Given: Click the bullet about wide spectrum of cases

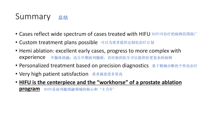Looking at the screenshot, I should coord(85,34).
